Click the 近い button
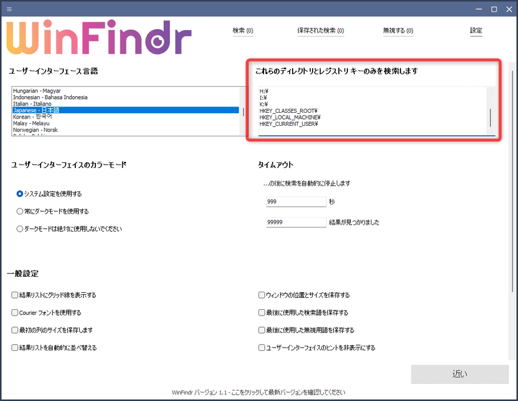Screen dimensions: 518x401 (x=460, y=374)
